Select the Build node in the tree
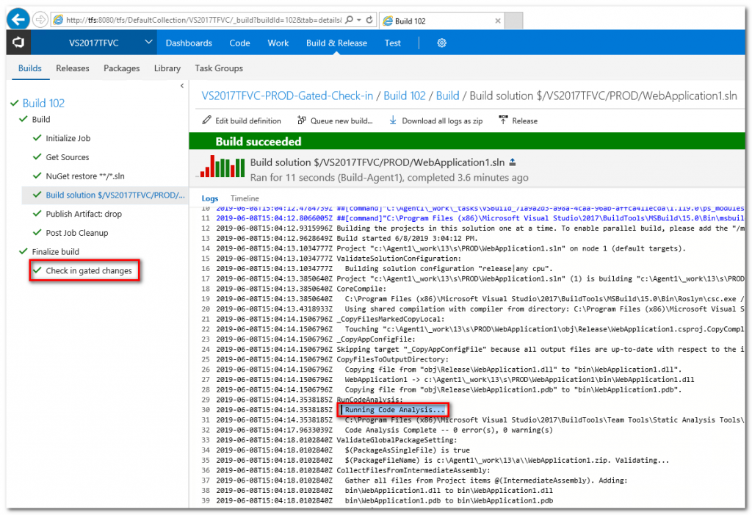Screen dimensions: 752x515 (x=41, y=119)
